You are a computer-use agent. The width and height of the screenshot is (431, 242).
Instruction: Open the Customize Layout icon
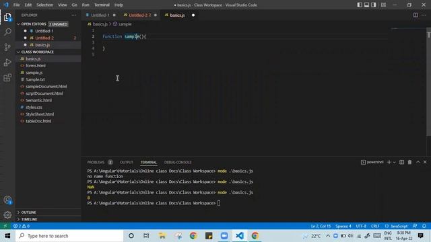pyautogui.click(x=383, y=5)
